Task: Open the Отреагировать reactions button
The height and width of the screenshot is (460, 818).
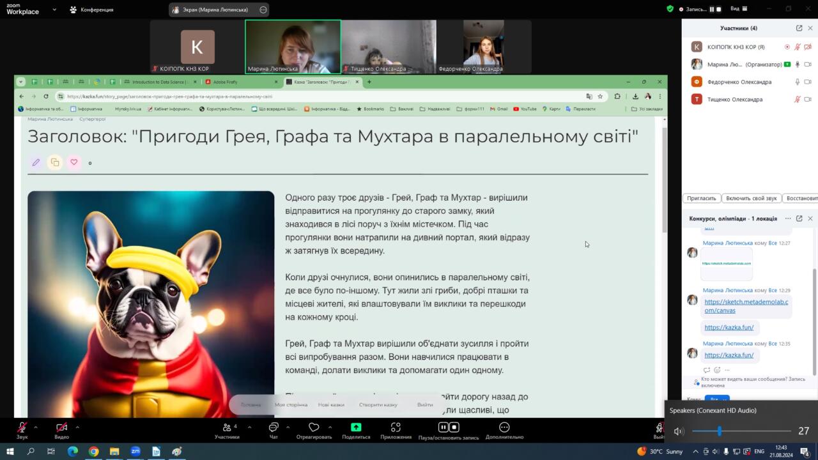Action: point(314,430)
